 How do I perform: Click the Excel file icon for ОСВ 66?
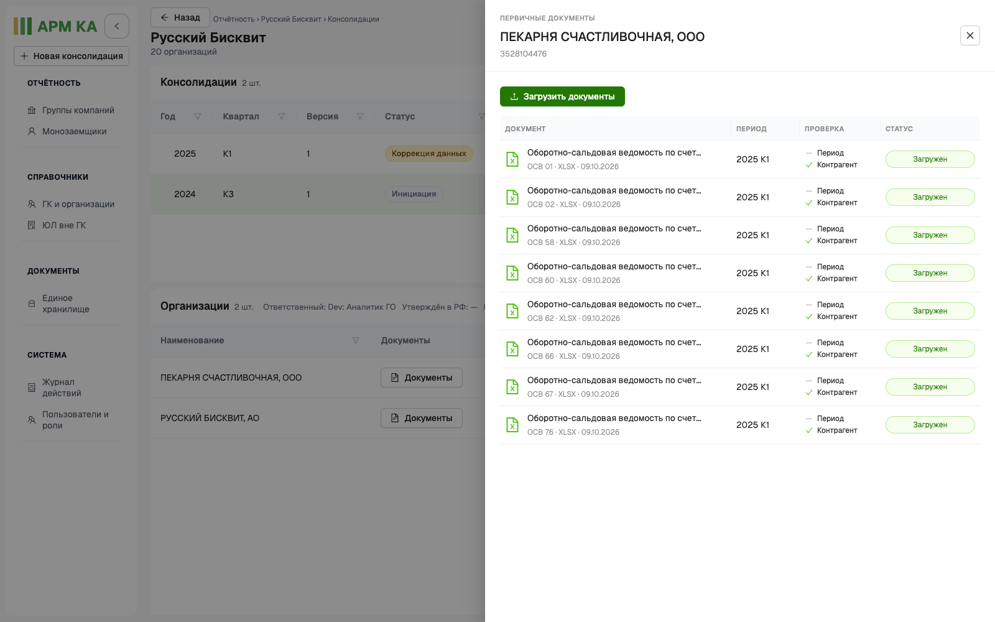(x=512, y=349)
